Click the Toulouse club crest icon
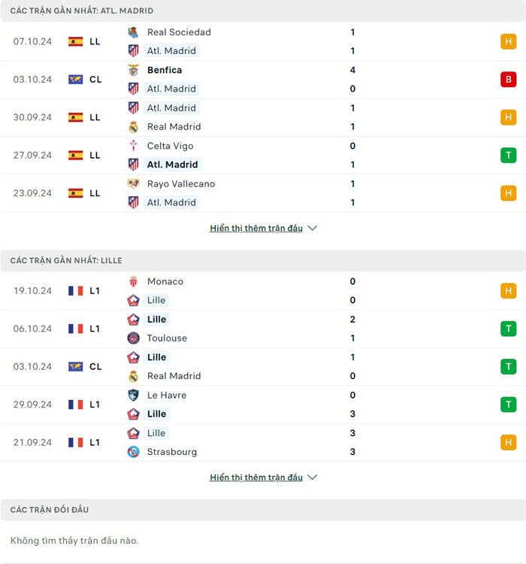This screenshot has width=526, height=564. [x=133, y=338]
